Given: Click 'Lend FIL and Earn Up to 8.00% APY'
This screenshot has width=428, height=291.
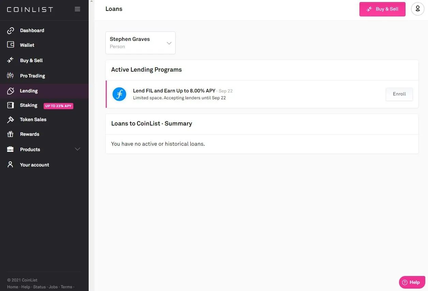Looking at the screenshot, I should coord(174,91).
